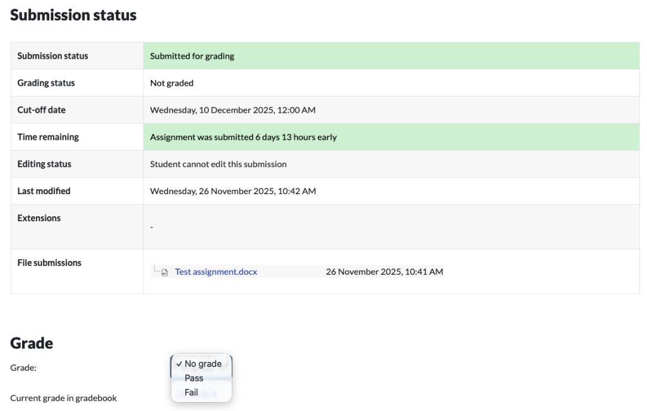This screenshot has height=411, width=647.
Task: Choose Fail in the grade dropdown
Action: [x=191, y=392]
